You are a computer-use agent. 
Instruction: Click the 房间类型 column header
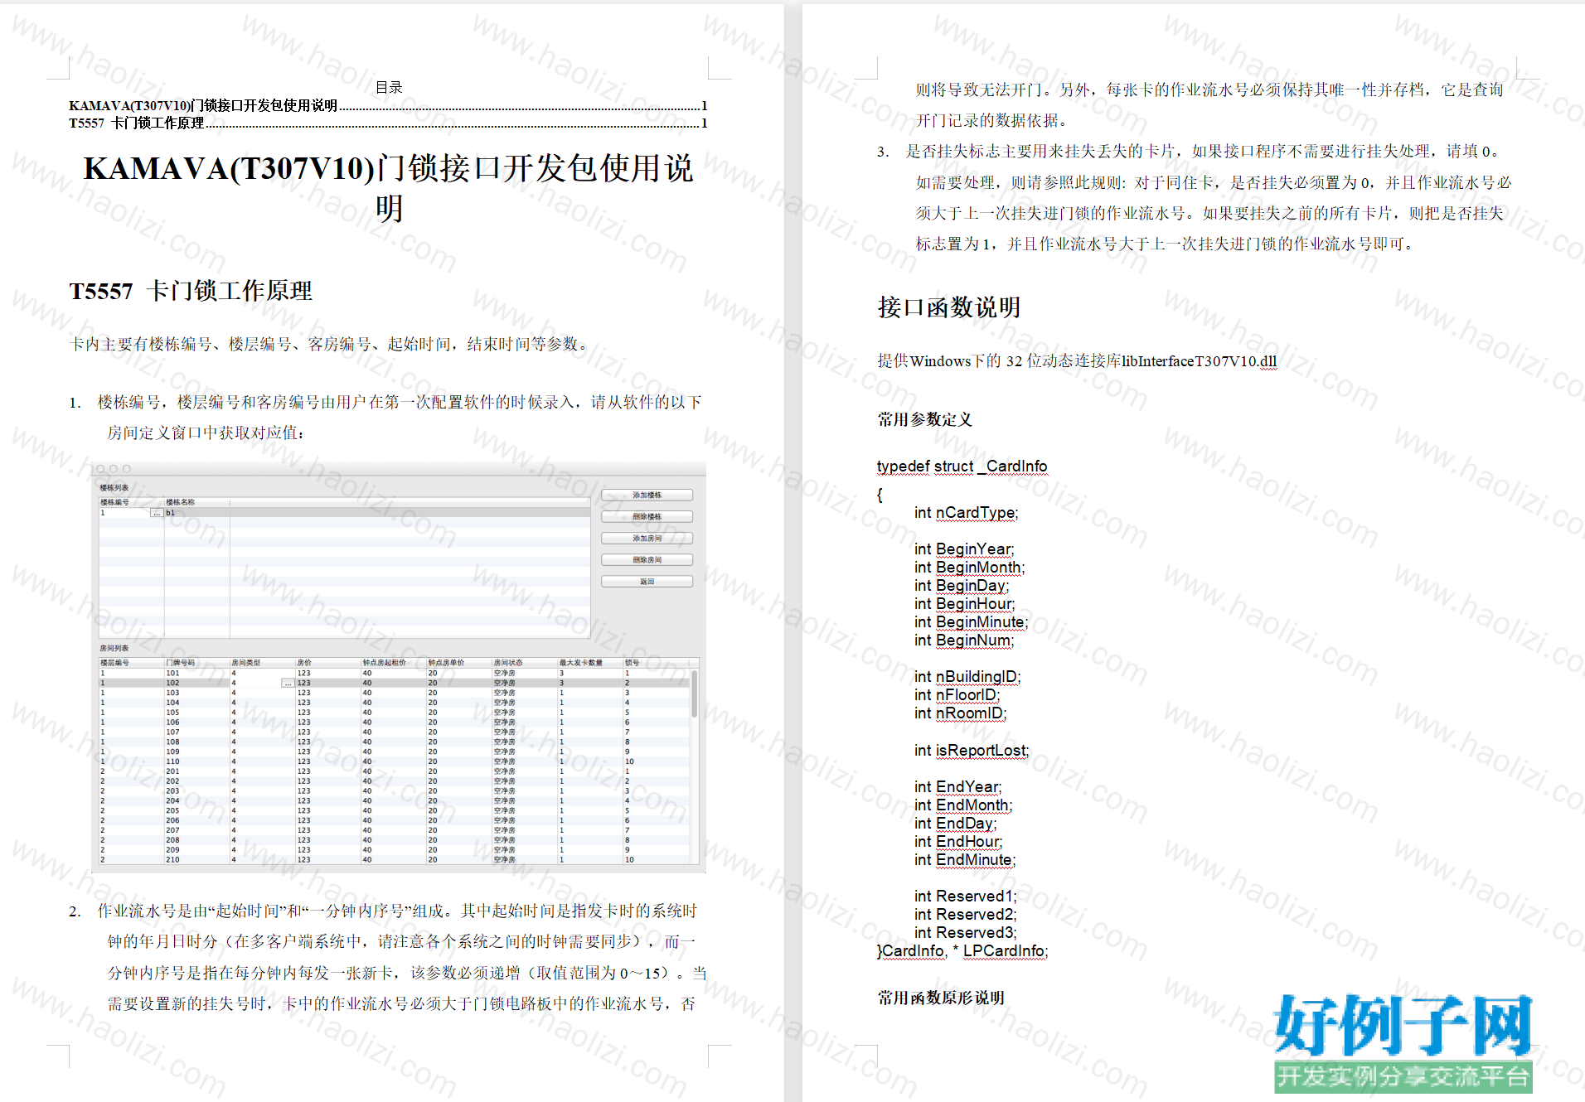coord(246,663)
